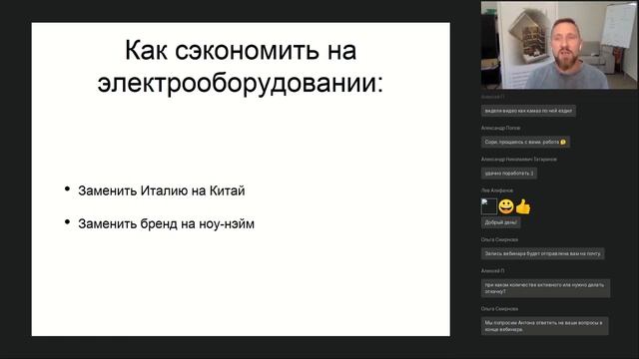Click the broken image placeholder in chat
The image size is (639, 359).
489,206
